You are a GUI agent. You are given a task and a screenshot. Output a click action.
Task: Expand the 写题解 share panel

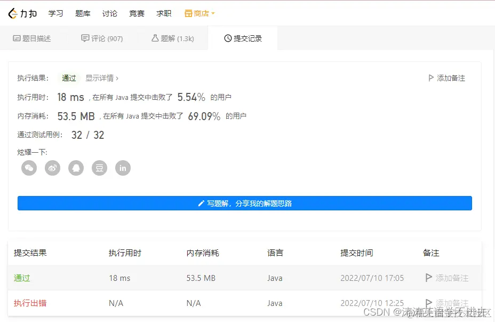[x=244, y=203]
